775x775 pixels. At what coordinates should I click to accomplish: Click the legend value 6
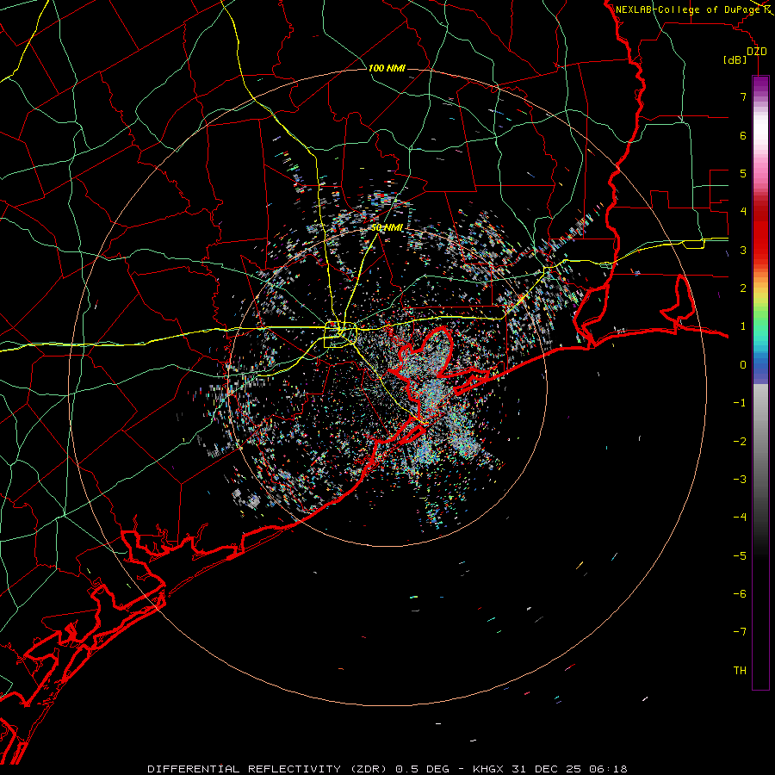coord(743,135)
